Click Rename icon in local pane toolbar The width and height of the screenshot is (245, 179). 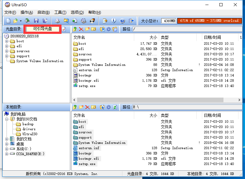tap(93, 107)
